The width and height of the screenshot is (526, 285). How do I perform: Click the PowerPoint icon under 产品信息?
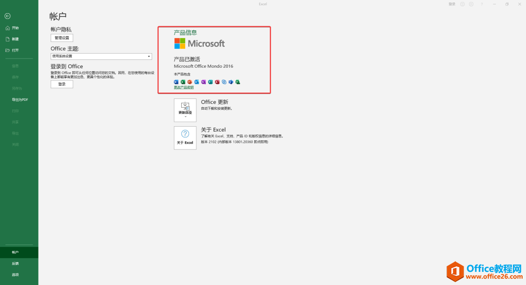(x=189, y=82)
